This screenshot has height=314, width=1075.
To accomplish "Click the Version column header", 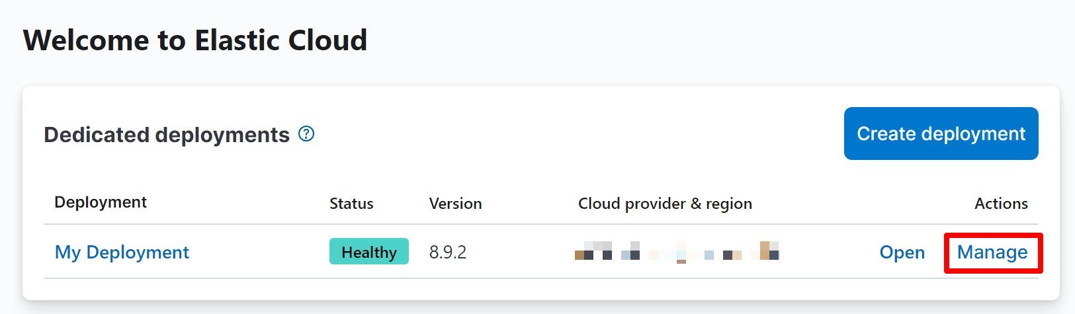I will (x=455, y=204).
